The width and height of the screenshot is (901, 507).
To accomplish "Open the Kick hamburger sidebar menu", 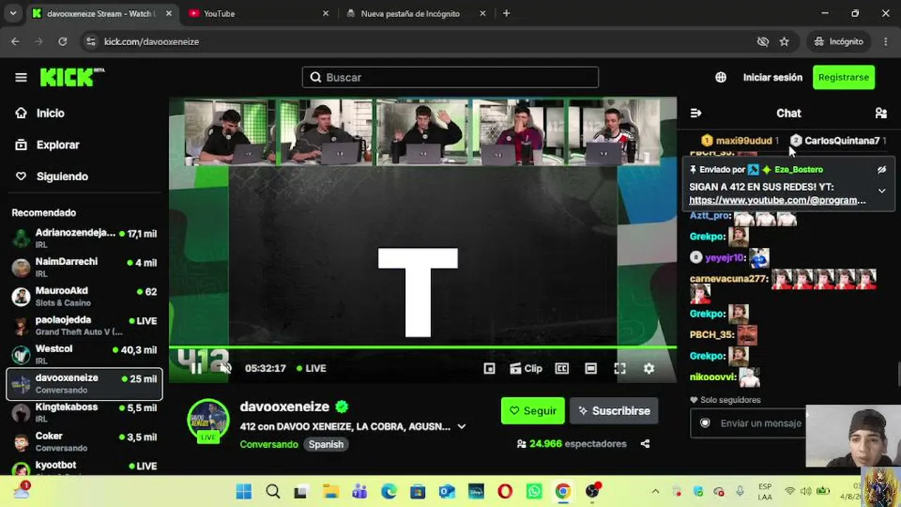I will click(x=21, y=77).
